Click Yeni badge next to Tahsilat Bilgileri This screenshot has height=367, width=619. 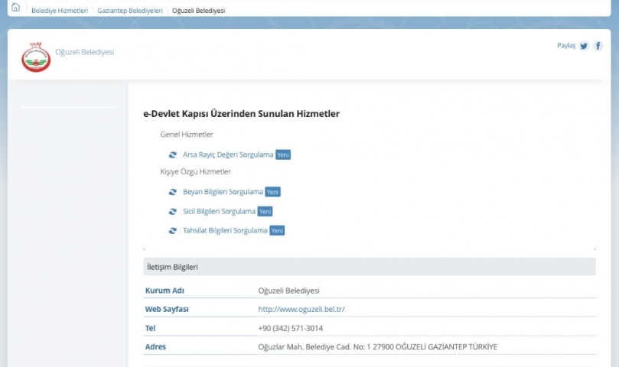click(277, 230)
